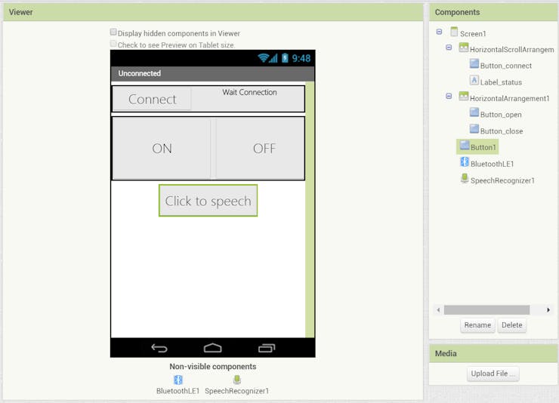
Task: Click the HorizontalScrollArrangement layout icon
Action: click(464, 48)
